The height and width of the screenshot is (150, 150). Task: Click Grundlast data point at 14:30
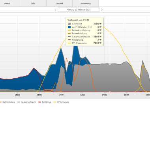click(110, 64)
